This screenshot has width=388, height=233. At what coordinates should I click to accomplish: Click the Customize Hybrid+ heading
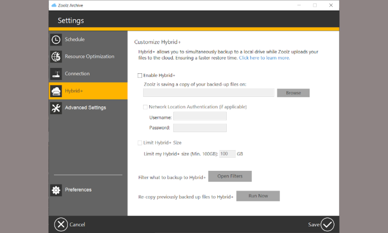click(x=157, y=42)
